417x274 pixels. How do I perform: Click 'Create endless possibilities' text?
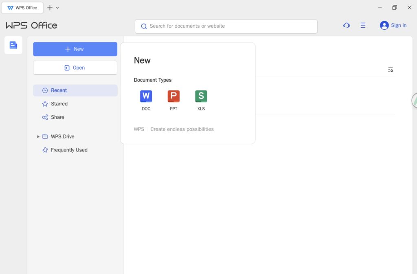coord(182,129)
